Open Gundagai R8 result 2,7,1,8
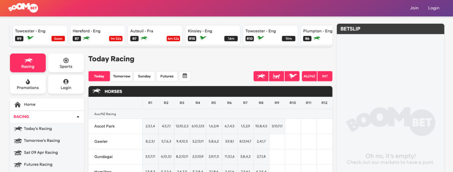This screenshot has width=453, height=172. pyautogui.click(x=261, y=157)
